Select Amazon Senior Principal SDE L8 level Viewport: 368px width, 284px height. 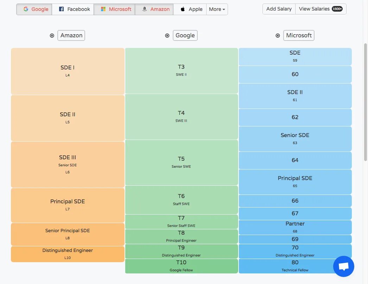click(x=68, y=234)
